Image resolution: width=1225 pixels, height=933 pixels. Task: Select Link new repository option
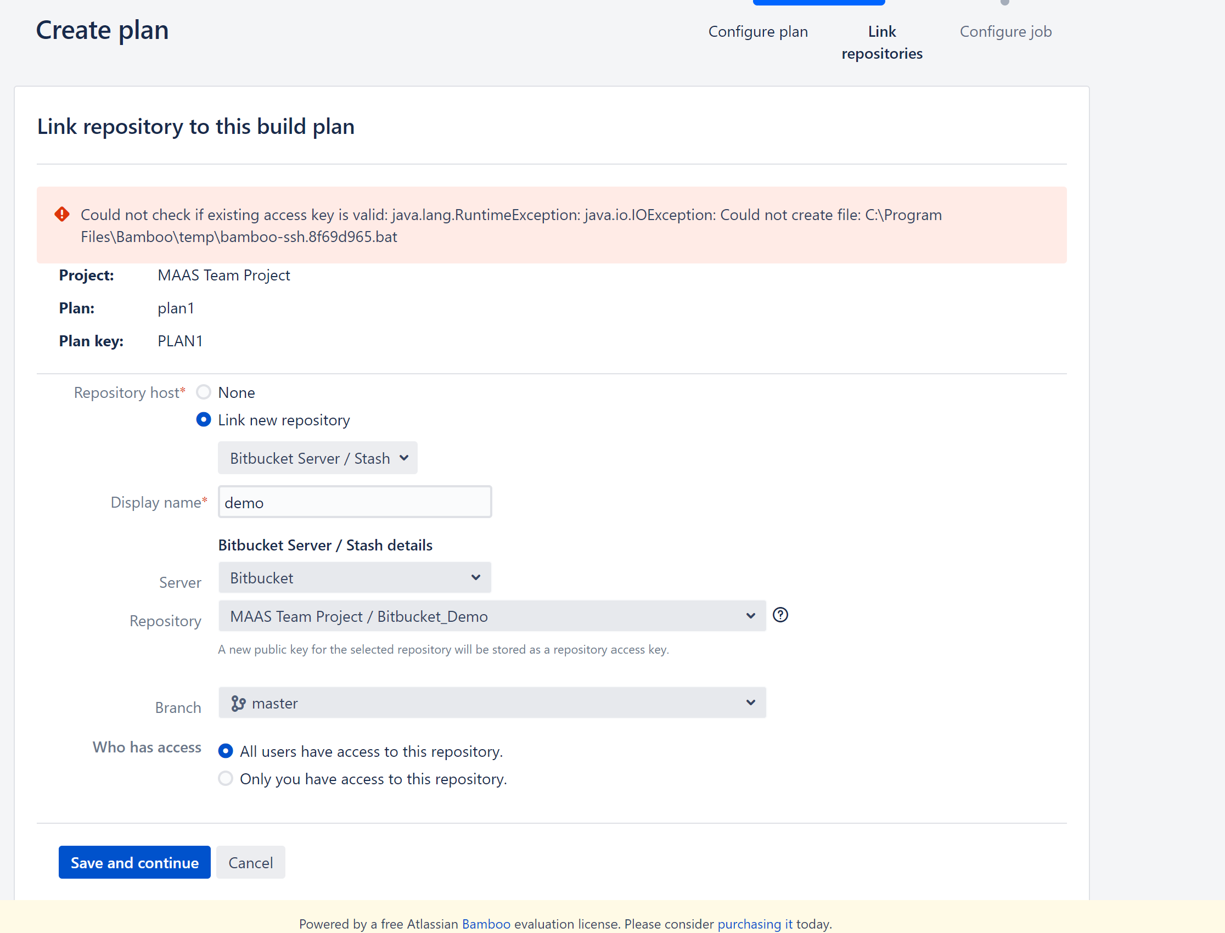(x=203, y=420)
